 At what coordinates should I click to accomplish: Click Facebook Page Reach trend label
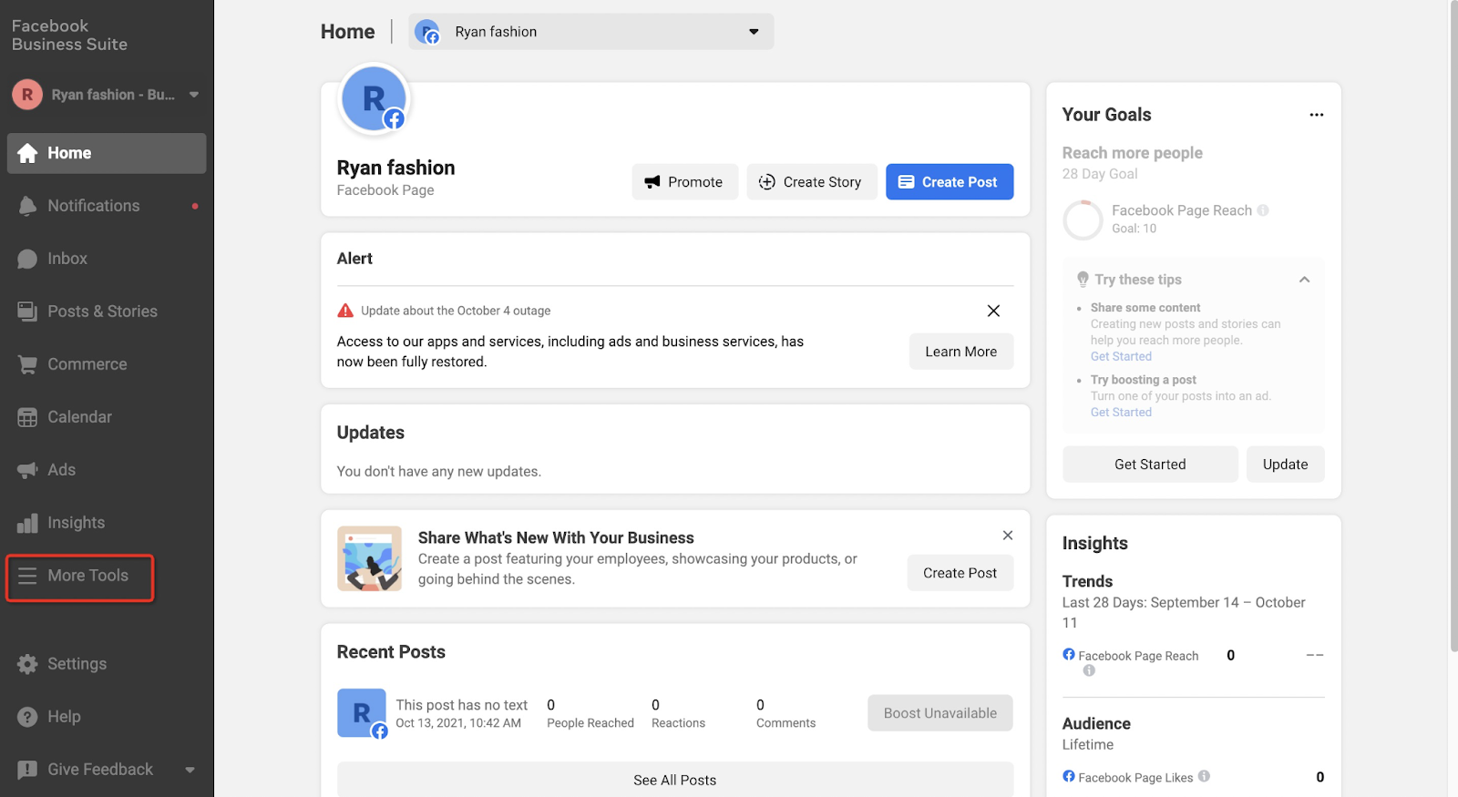pos(1138,656)
